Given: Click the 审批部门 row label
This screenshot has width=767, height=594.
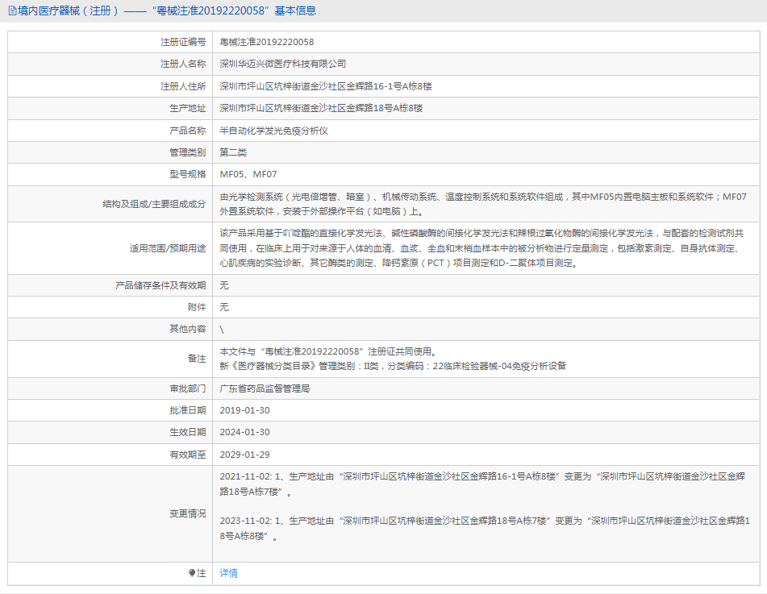Looking at the screenshot, I should pos(188,388).
